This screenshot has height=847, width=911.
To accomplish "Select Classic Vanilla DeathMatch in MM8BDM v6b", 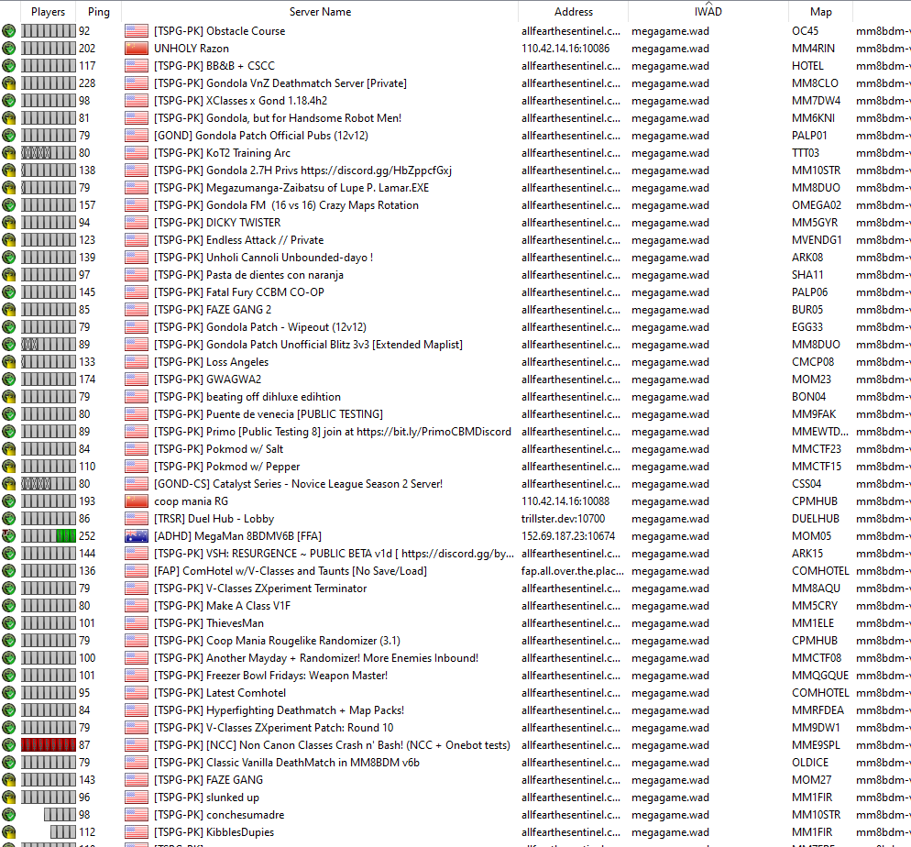I will 455,763.
